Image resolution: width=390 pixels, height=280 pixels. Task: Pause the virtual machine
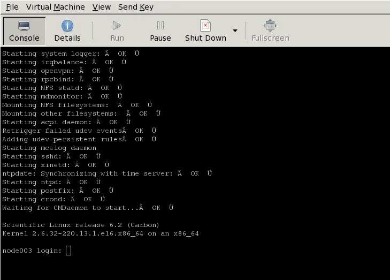click(160, 31)
